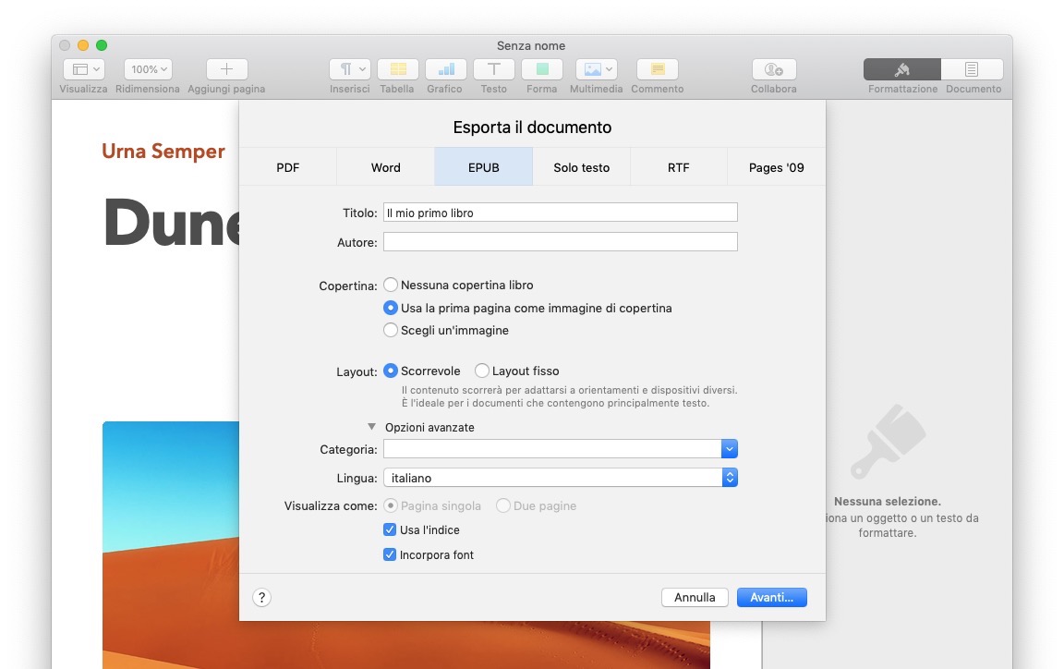Image resolution: width=1064 pixels, height=669 pixels.
Task: Switch to the Word export tab
Action: tap(386, 167)
